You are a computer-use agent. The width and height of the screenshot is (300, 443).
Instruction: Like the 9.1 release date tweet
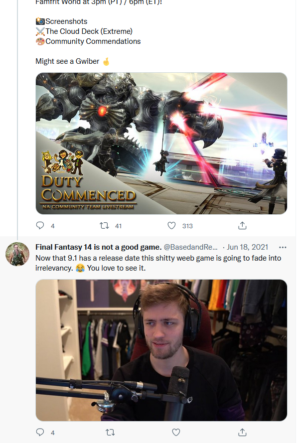(x=176, y=432)
